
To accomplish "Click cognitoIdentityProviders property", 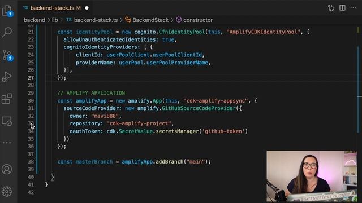I will coord(101,47).
